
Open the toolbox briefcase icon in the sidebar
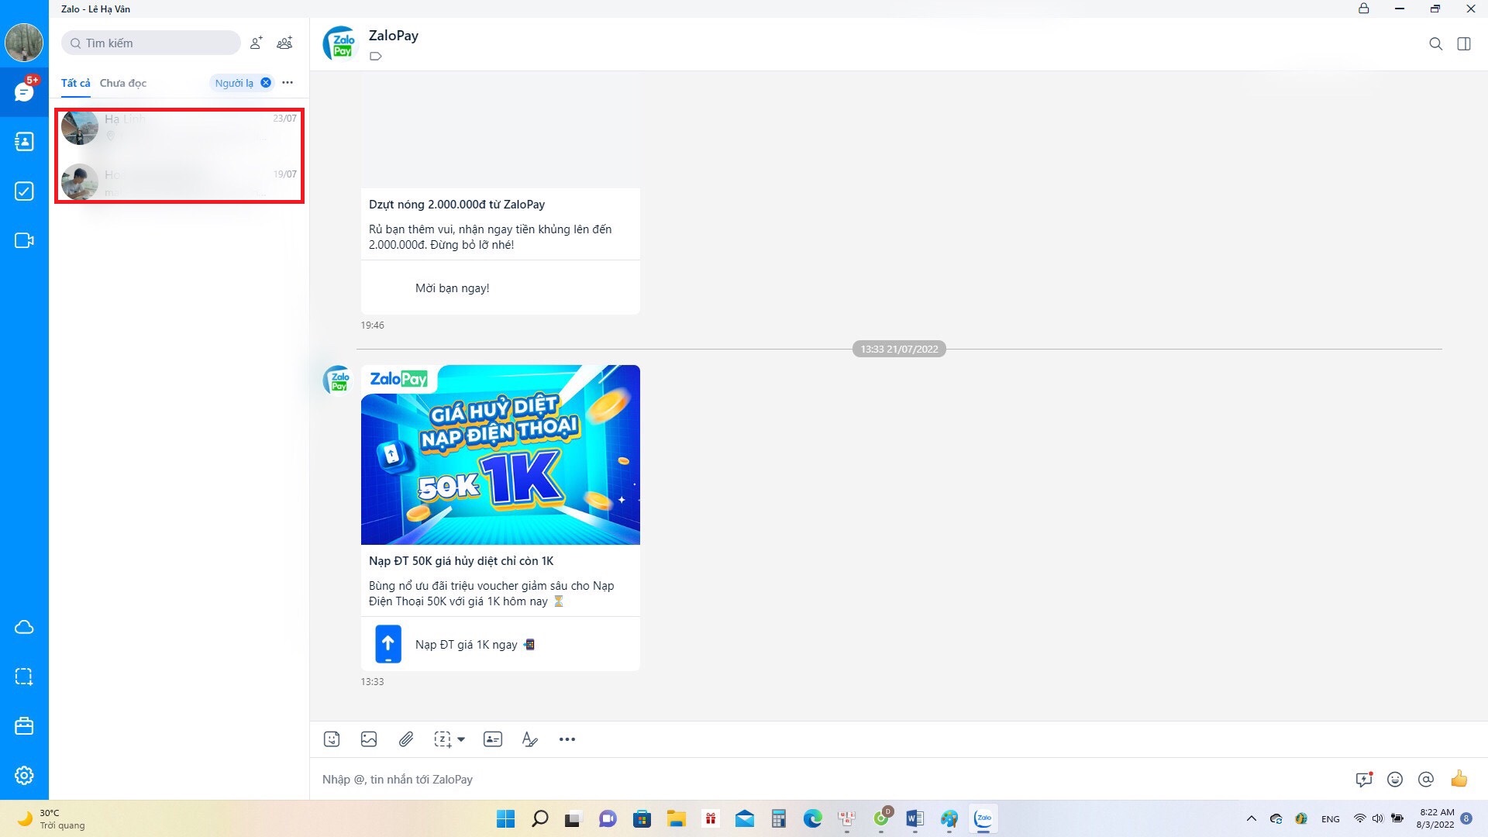24,726
